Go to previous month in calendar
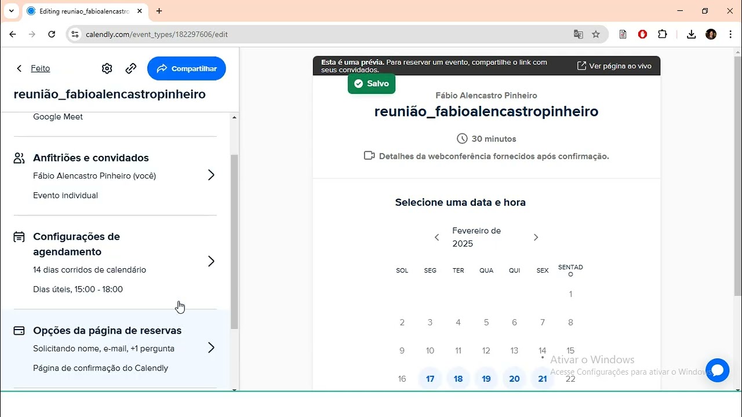The image size is (742, 417). 437,237
